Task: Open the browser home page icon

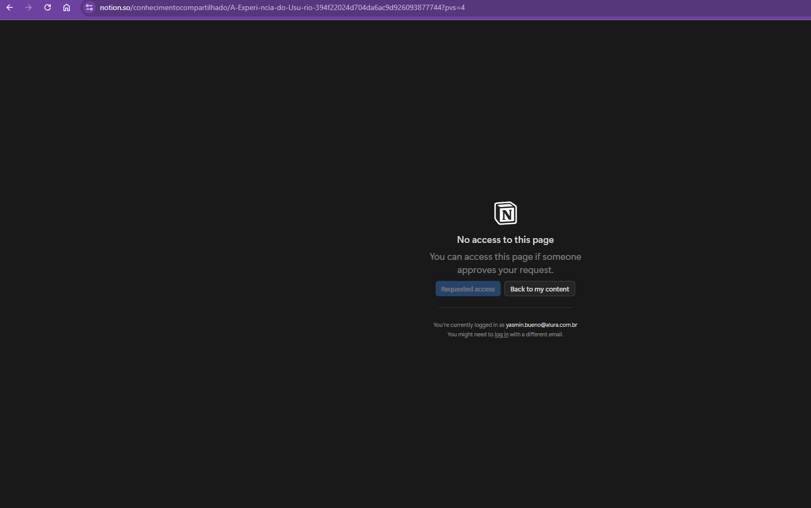Action: [67, 7]
